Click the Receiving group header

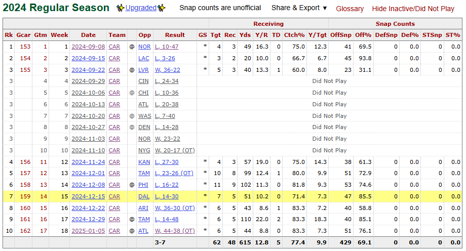point(268,24)
